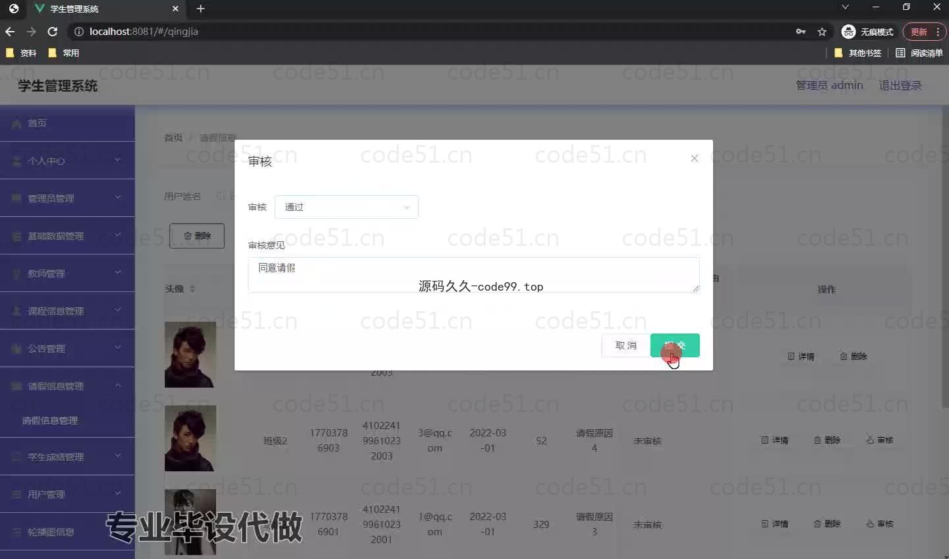The image size is (949, 559).
Task: Expand 教师管理 sidebar menu
Action: coord(67,273)
